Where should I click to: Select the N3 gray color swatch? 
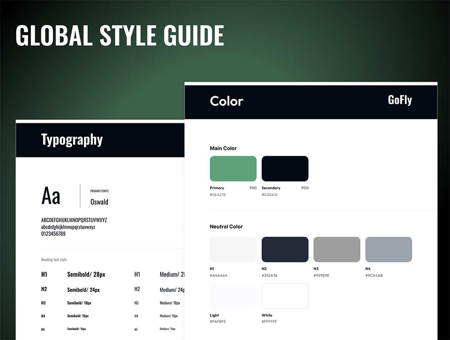(337, 249)
